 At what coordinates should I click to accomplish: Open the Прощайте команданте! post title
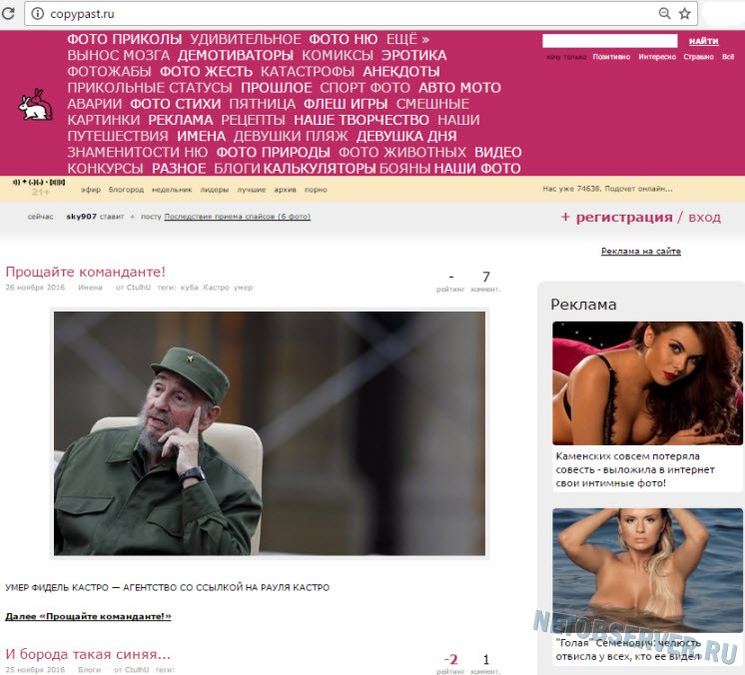(x=86, y=272)
